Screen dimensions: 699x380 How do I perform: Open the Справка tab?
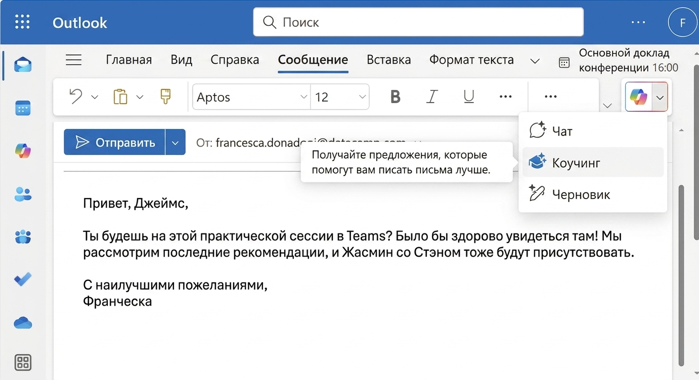pyautogui.click(x=235, y=60)
